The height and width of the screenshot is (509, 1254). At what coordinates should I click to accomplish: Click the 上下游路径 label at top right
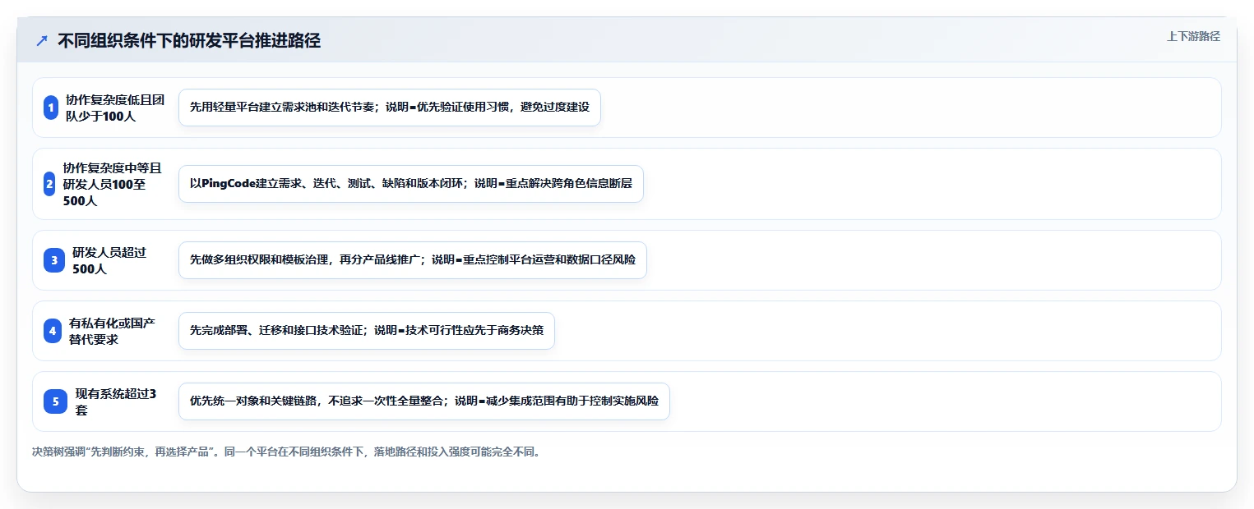tap(1193, 36)
